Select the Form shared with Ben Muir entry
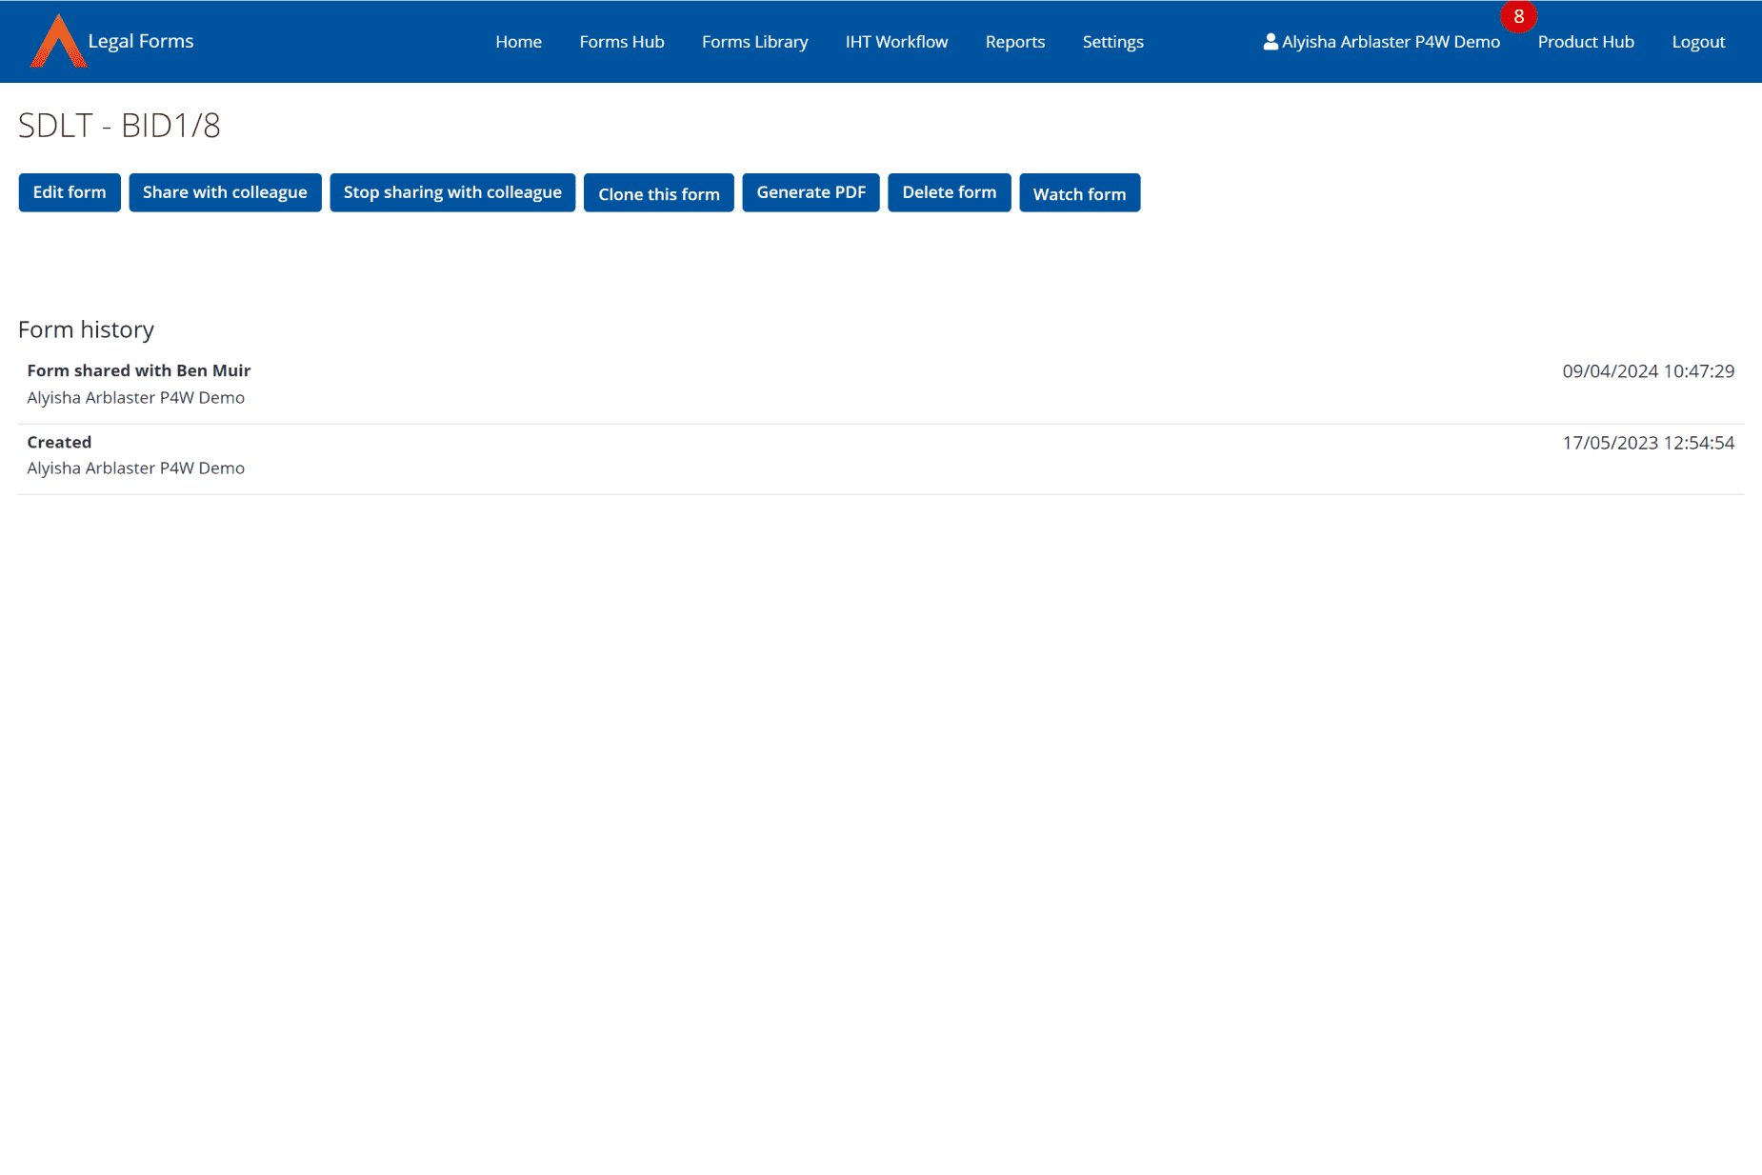This screenshot has height=1175, width=1762. point(138,370)
